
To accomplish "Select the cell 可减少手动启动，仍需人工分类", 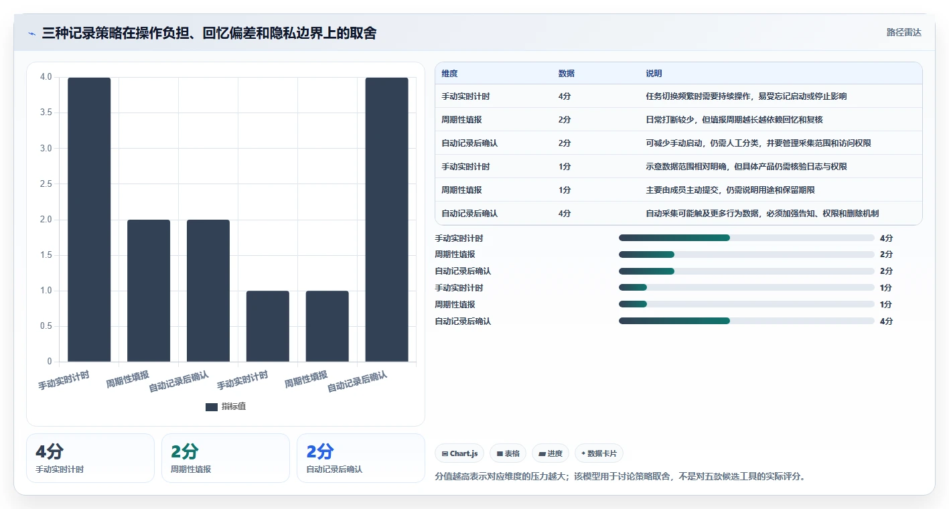I will click(x=758, y=143).
